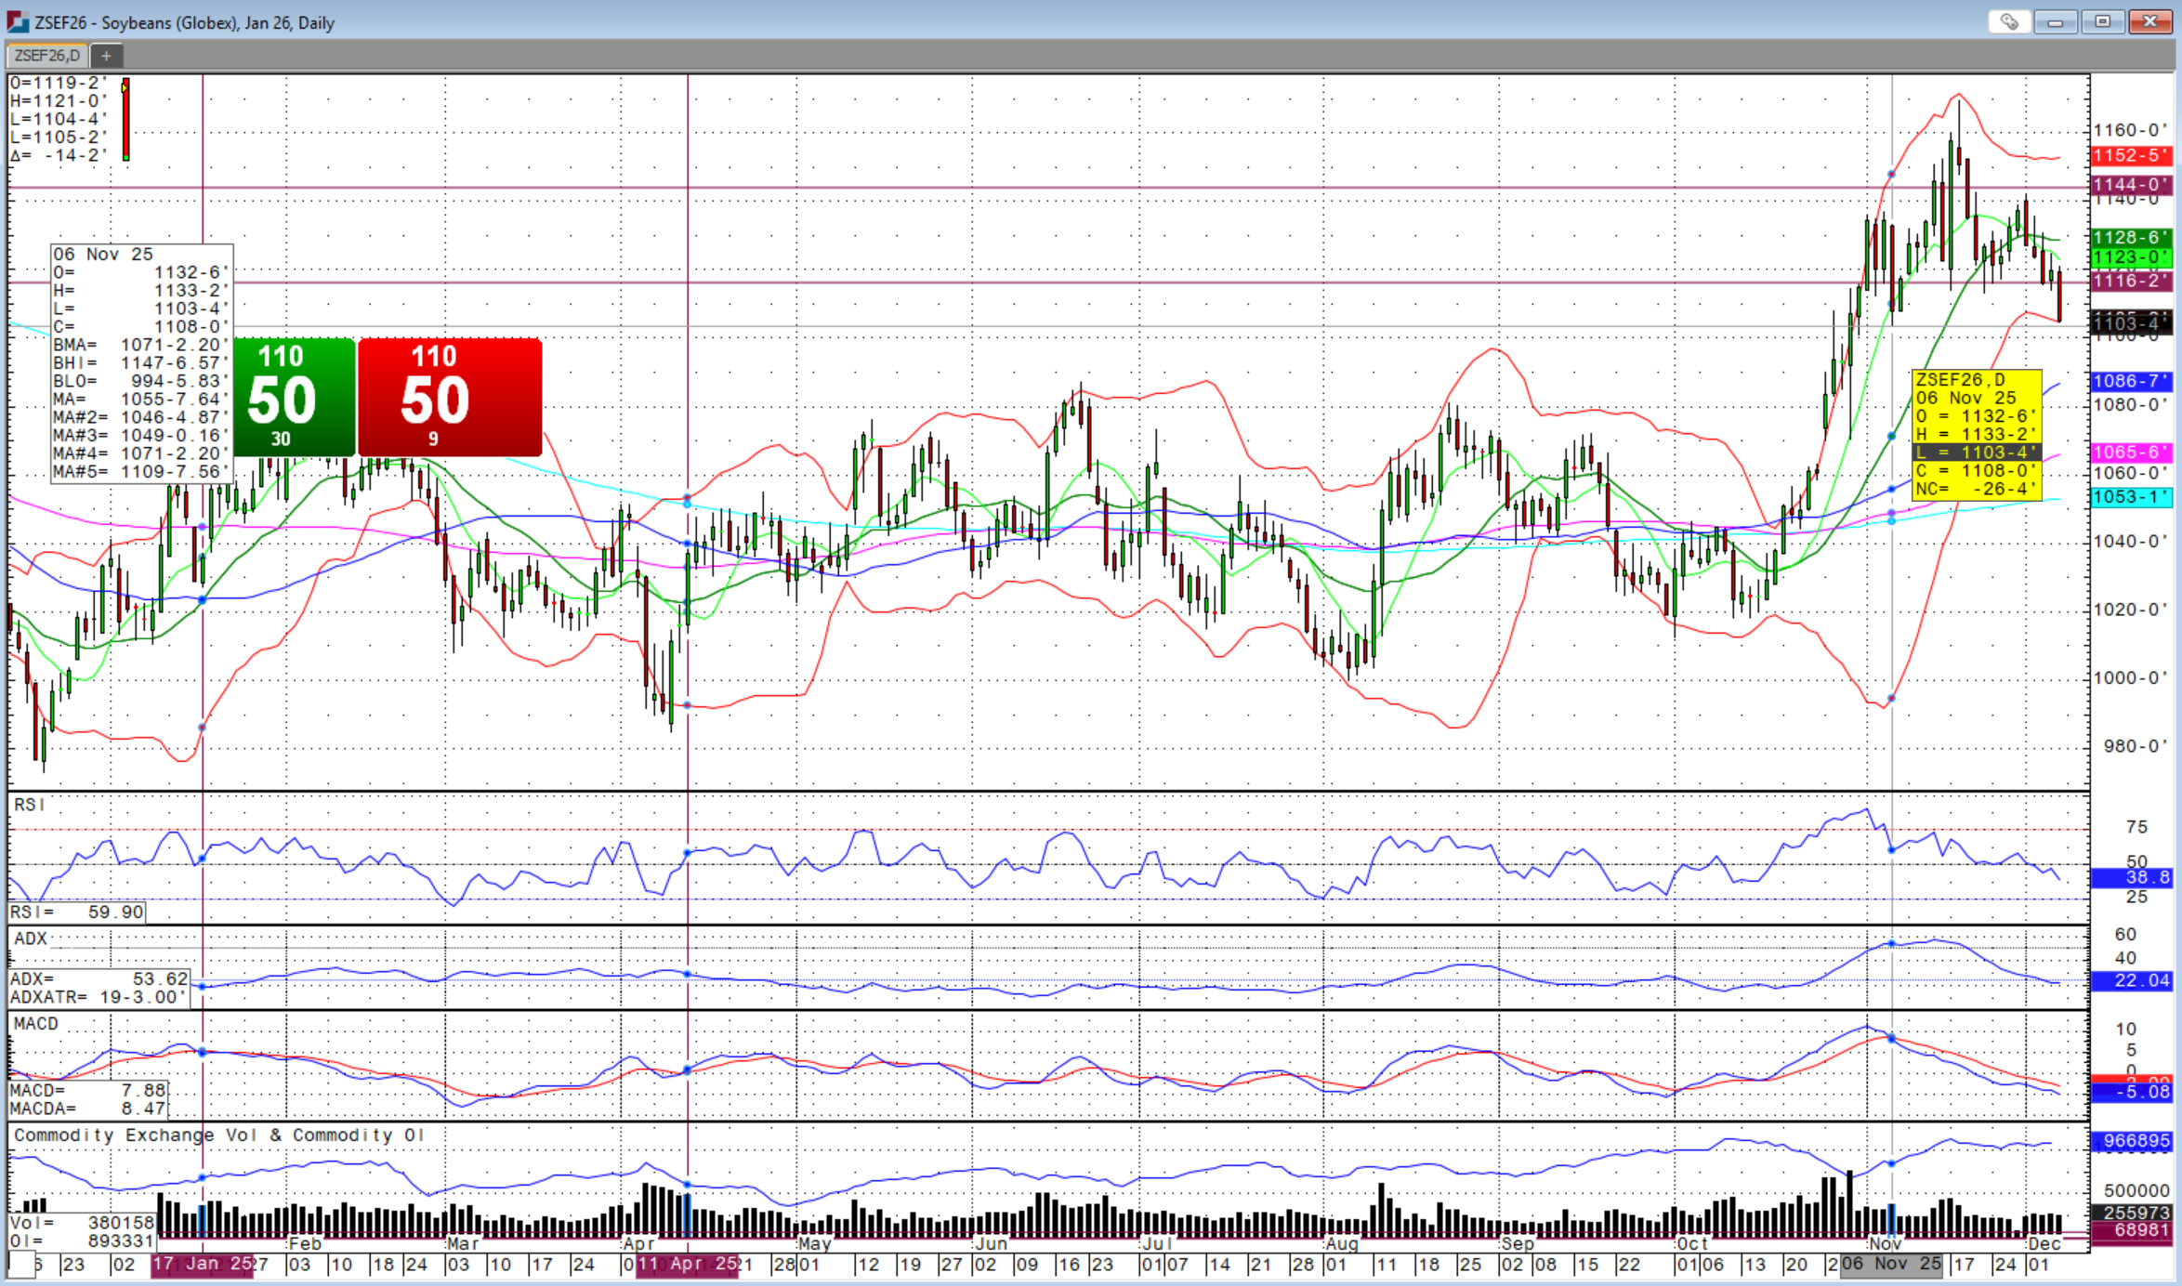Close the ZSEF26 chart window

tap(2149, 22)
